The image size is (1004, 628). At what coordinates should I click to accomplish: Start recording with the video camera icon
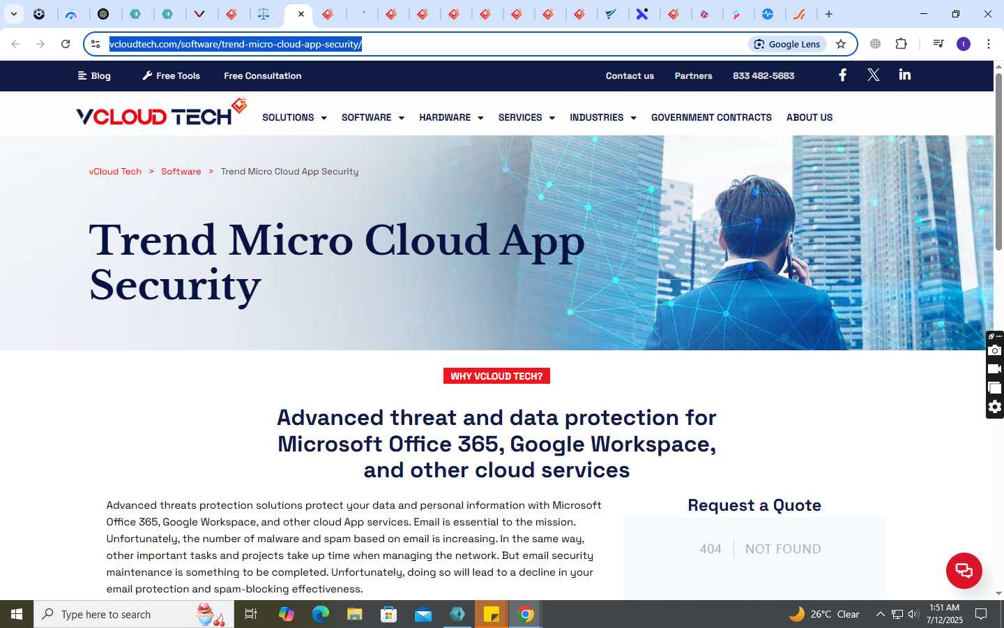click(995, 369)
